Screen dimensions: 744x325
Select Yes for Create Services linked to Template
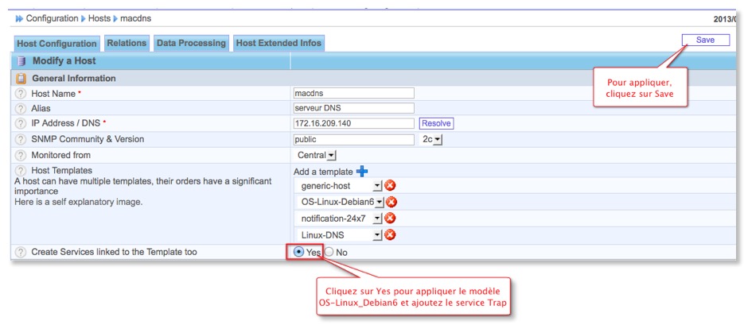tap(298, 252)
